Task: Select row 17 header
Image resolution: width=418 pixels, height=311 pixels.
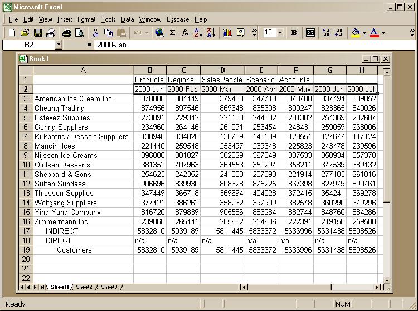Action: [26, 231]
